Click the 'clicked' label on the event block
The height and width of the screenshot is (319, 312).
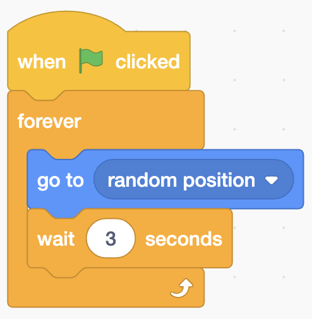(148, 61)
